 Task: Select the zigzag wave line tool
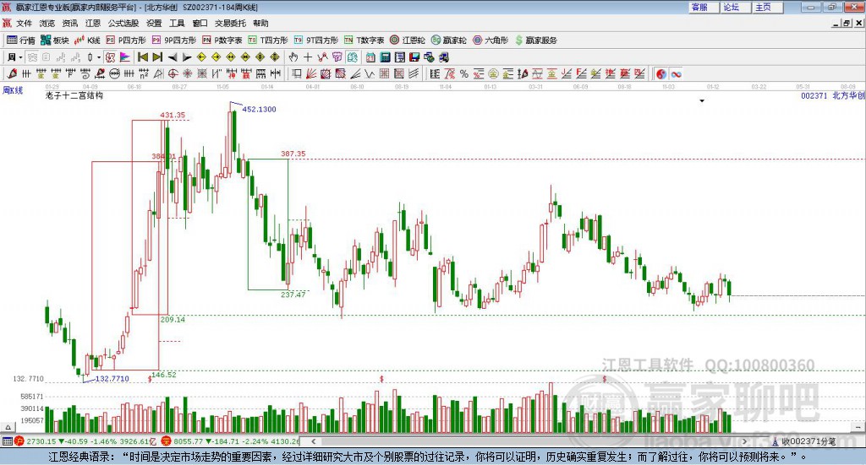pyautogui.click(x=369, y=73)
